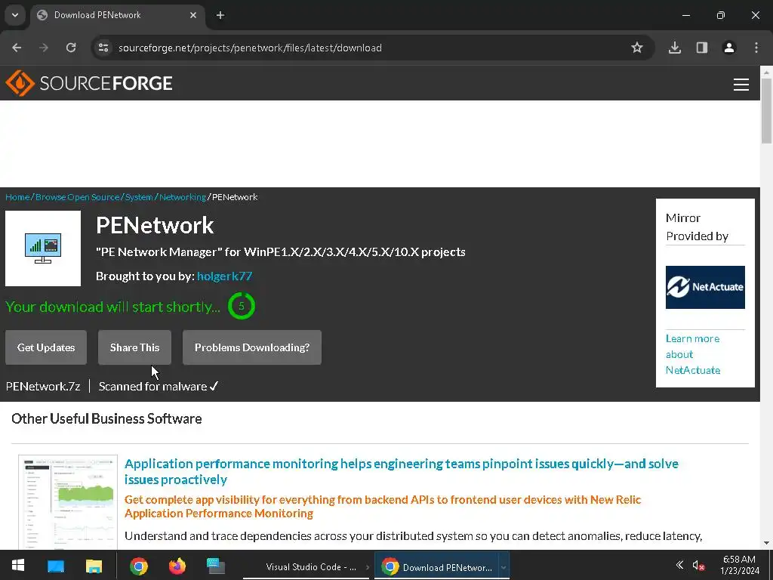The width and height of the screenshot is (773, 580).
Task: View site information icon in address bar
Action: coord(103,48)
